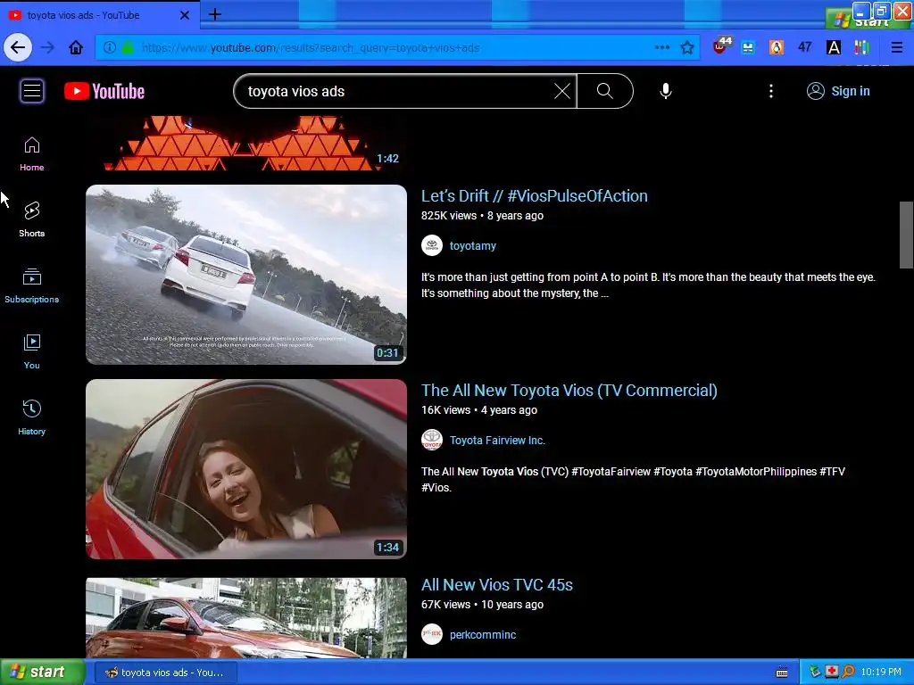Open The All New Toyota Vios title
Image resolution: width=914 pixels, height=685 pixels.
click(x=569, y=391)
